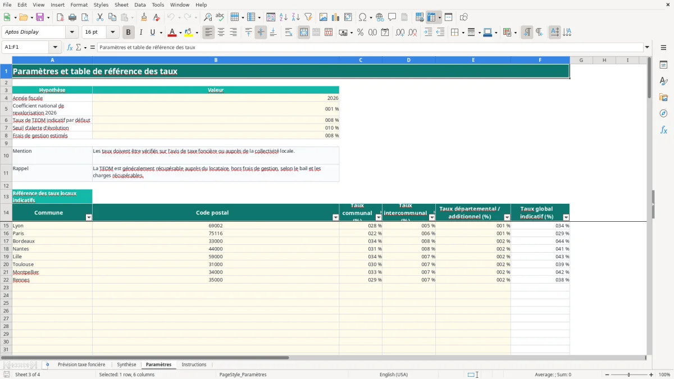Screen dimensions: 674x379
Task: Click into the formula input line
Action: (x=370, y=47)
